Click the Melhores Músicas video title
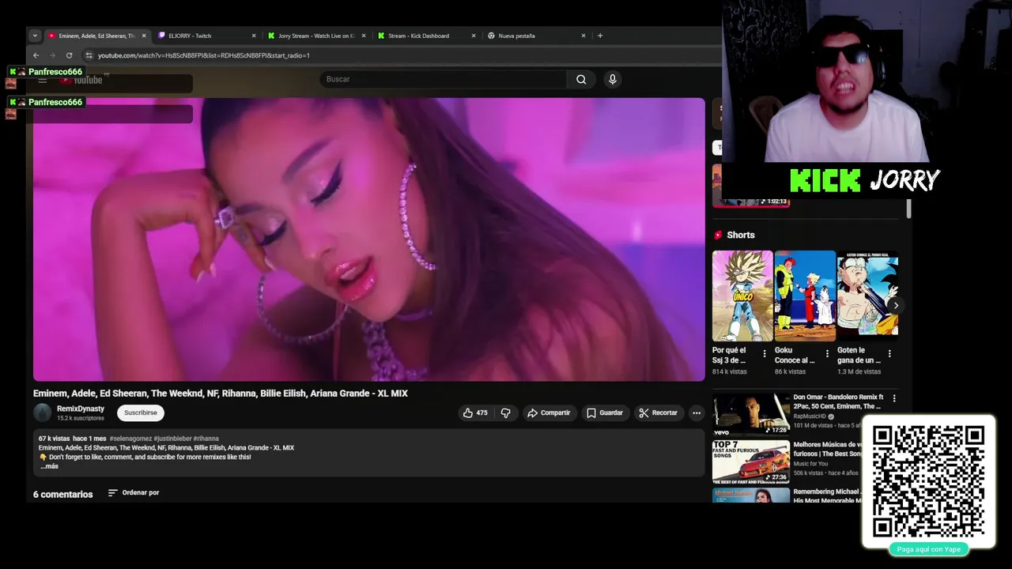Viewport: 1012px width, 569px height. point(828,450)
